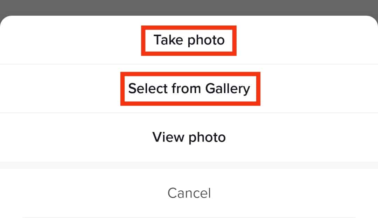View the current profile photo
Image resolution: width=378 pixels, height=218 pixels.
[x=189, y=137]
